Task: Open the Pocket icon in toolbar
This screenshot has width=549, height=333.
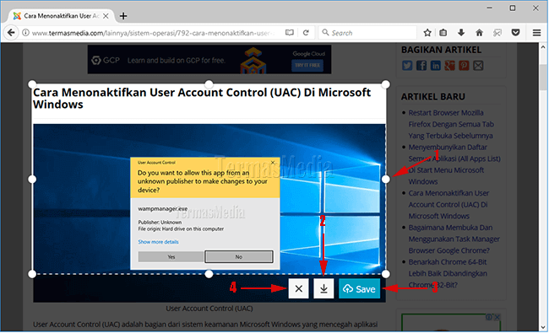Action: (x=515, y=33)
